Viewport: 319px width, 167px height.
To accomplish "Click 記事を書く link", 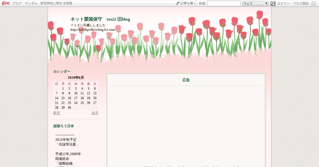I will pyautogui.click(x=188, y=3).
